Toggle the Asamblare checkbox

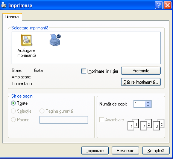click(x=102, y=119)
